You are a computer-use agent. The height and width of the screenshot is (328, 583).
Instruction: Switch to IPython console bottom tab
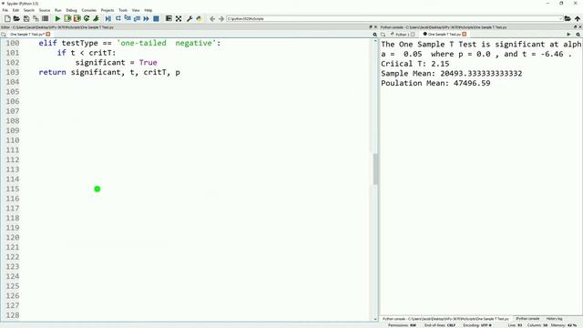[527, 319]
